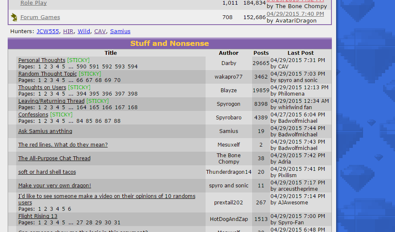
Task: Select the 04/27/2015 6:04 PM timestamp
Action: (298, 115)
